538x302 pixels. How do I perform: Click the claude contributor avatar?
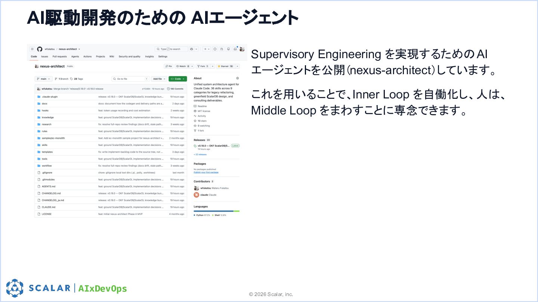[196, 195]
